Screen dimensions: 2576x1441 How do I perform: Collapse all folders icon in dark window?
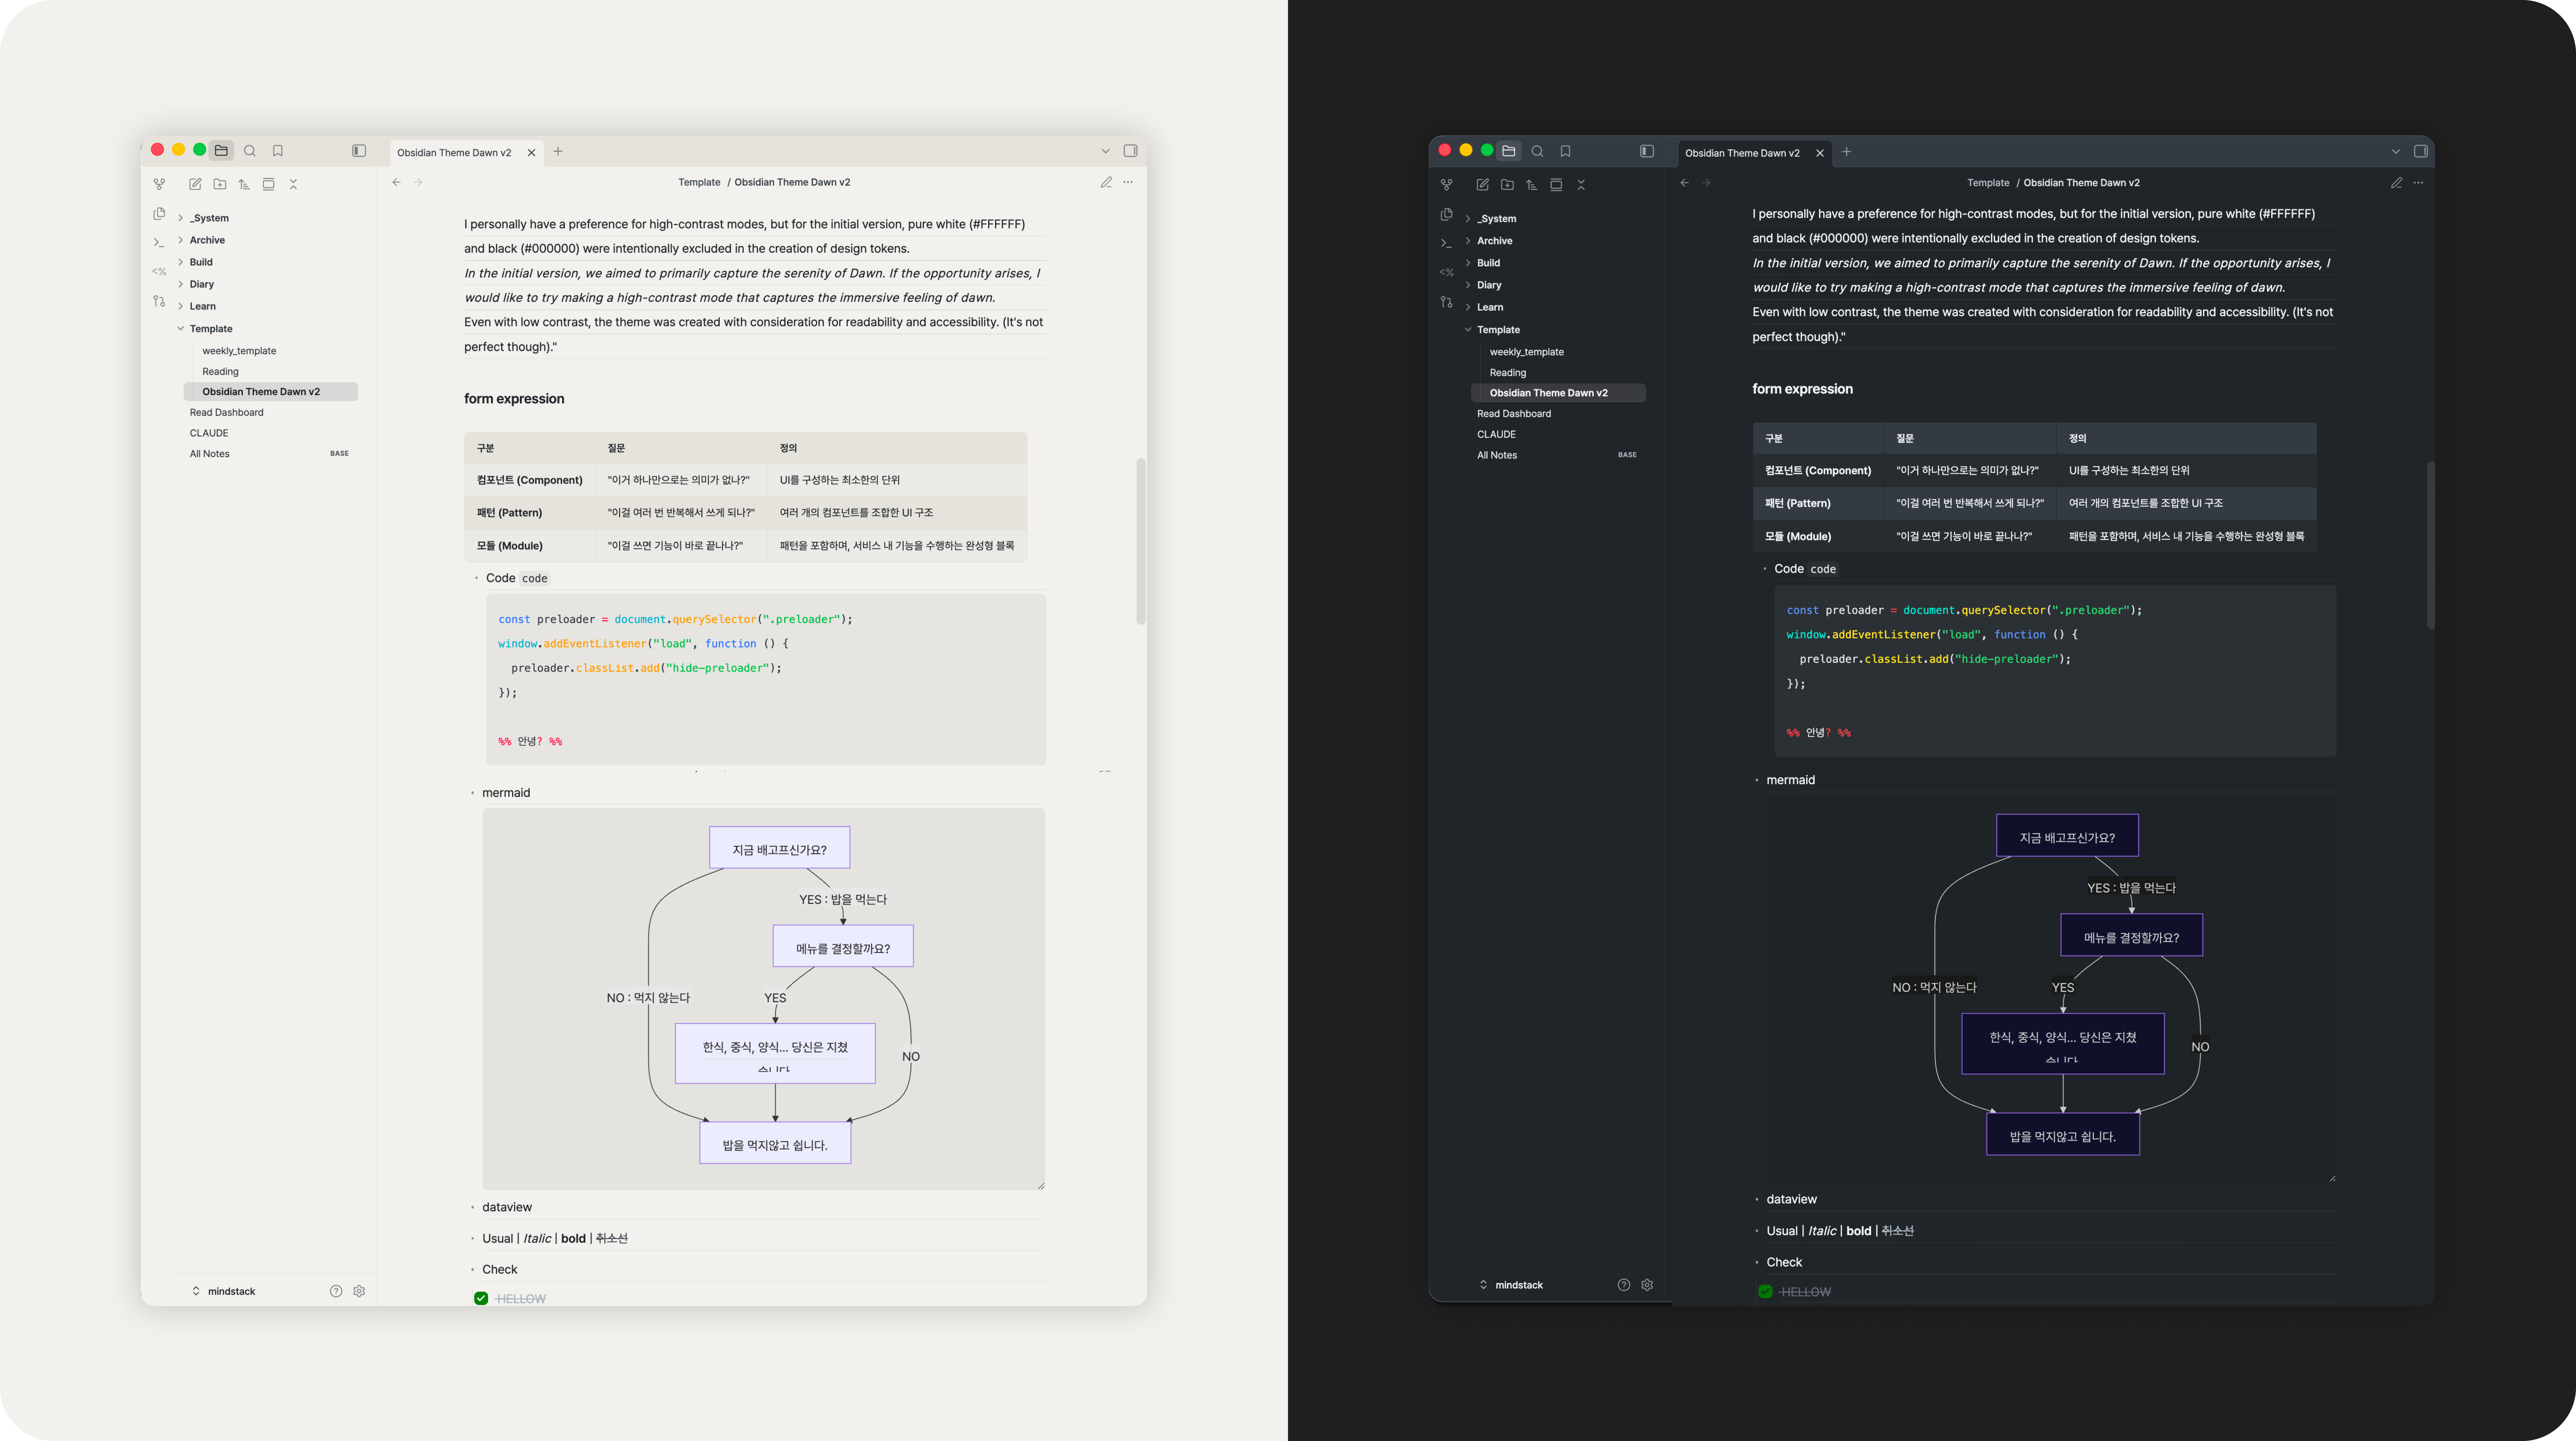(1581, 185)
